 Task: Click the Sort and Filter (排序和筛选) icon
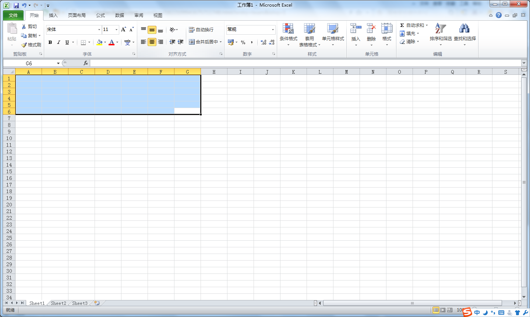(440, 29)
